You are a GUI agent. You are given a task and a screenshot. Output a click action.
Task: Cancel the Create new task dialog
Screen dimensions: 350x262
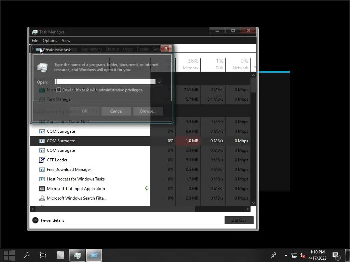pos(116,111)
